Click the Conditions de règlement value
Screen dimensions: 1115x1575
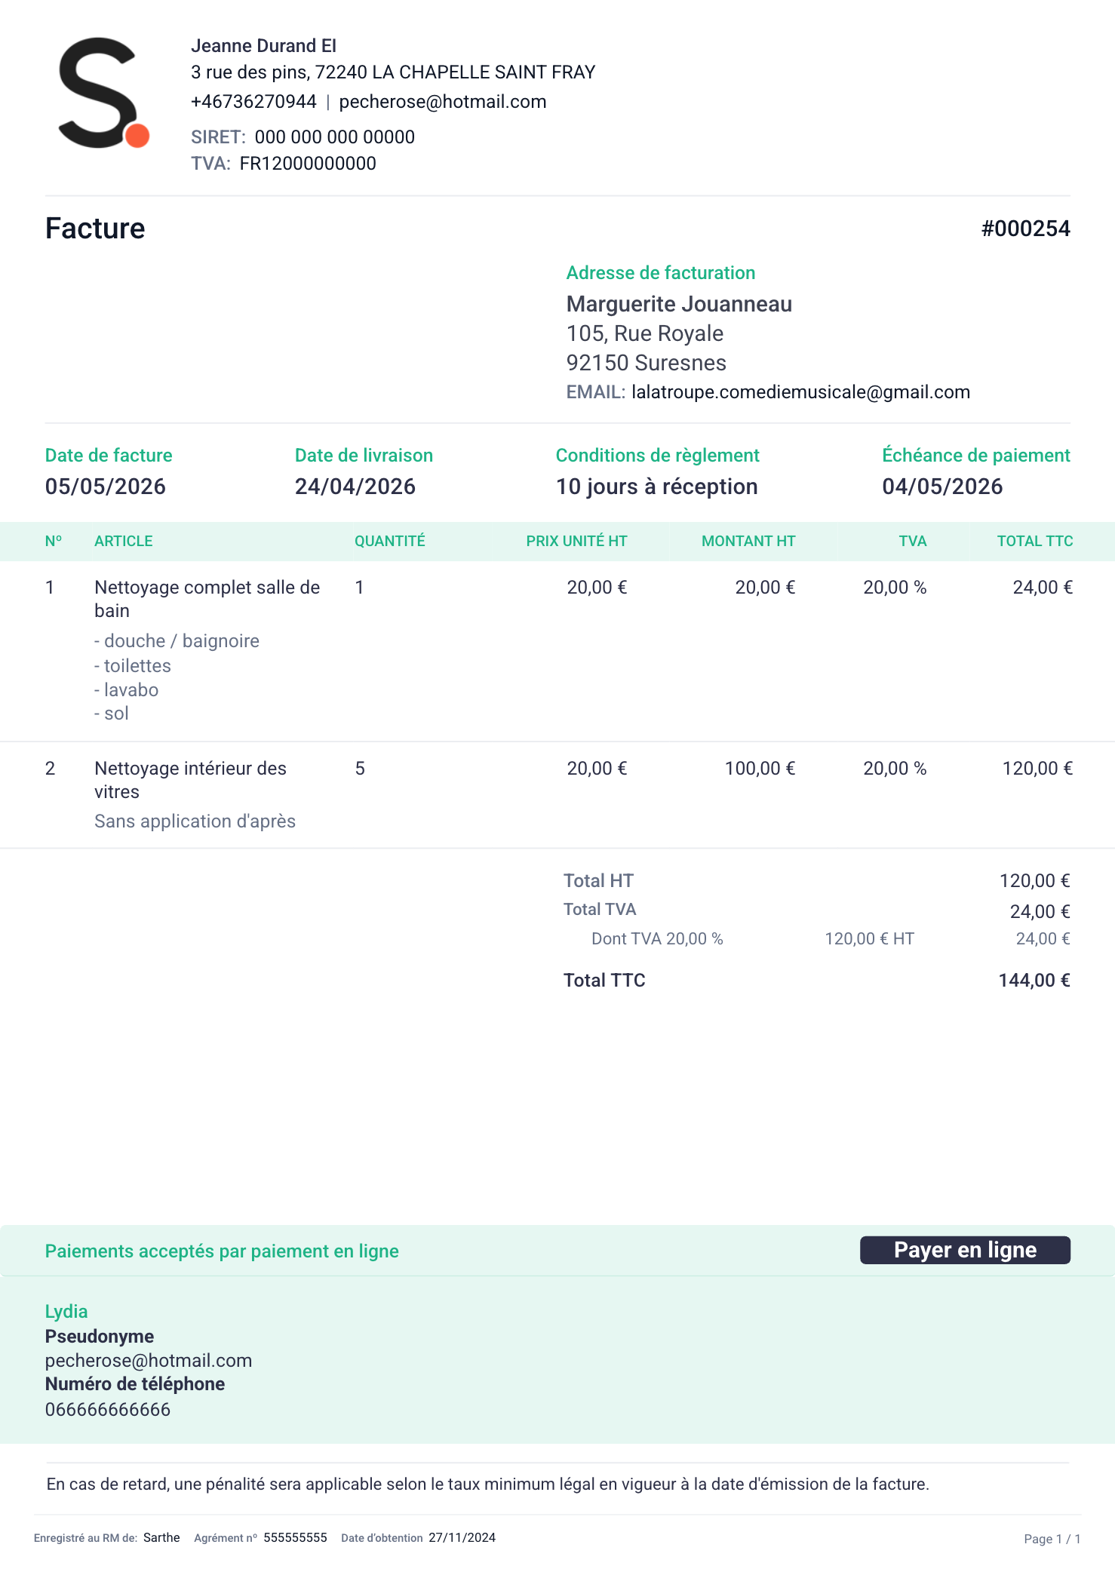click(656, 487)
